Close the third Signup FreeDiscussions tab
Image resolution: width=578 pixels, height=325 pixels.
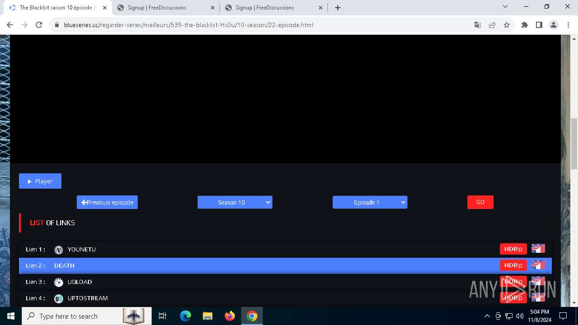point(321,8)
